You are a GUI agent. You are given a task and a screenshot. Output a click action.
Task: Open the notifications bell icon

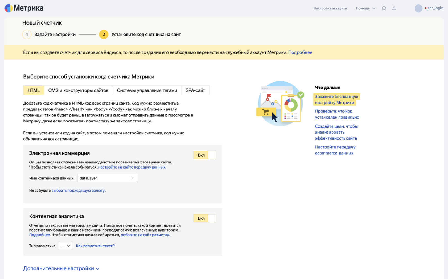(394, 8)
